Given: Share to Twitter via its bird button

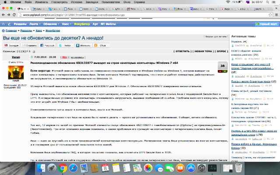Looking at the screenshot, I should click(65, 45).
